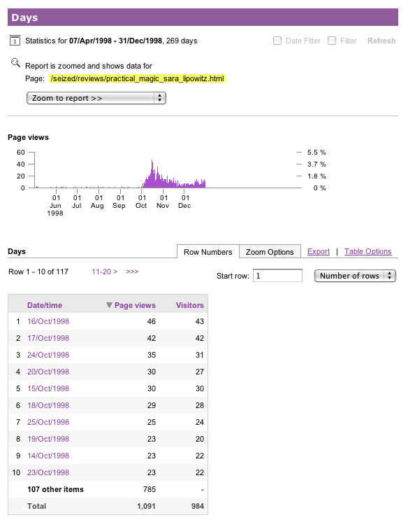Sort by Date/time column header
408x527 pixels.
coord(45,305)
